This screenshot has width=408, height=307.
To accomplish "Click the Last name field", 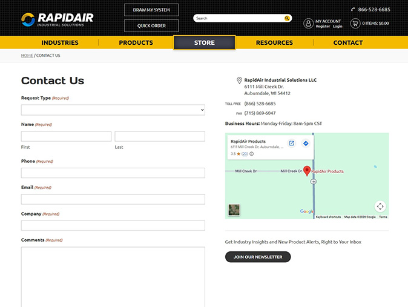I will (x=160, y=136).
